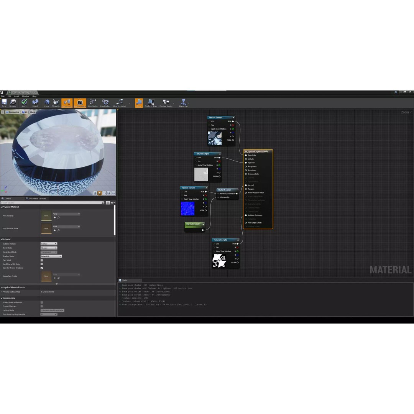Open the Phys Material None dropdown
The width and height of the screenshot is (414, 414).
tap(66, 214)
